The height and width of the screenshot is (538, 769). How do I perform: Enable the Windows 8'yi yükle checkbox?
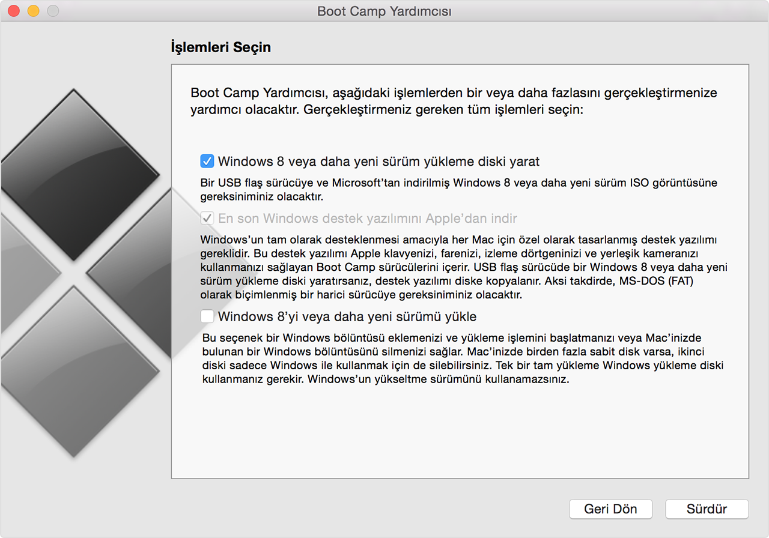pyautogui.click(x=207, y=316)
